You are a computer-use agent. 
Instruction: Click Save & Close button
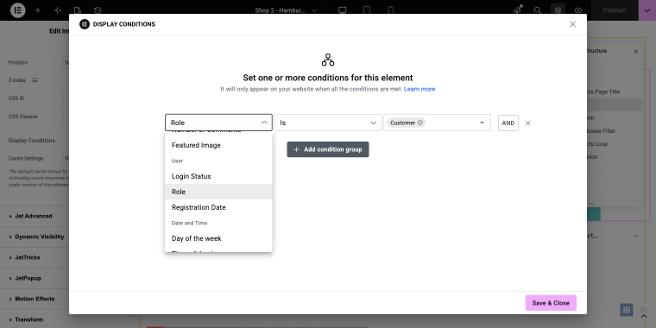point(551,303)
